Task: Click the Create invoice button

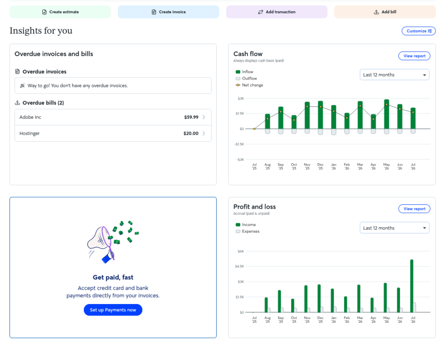Action: (168, 12)
